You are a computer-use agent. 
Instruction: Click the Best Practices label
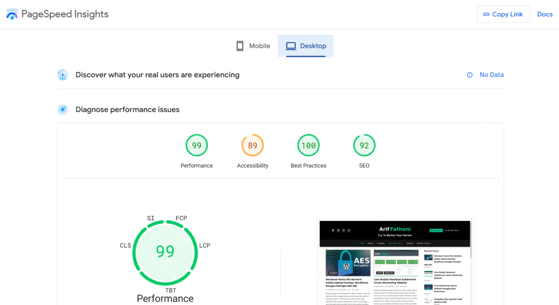[x=308, y=166]
